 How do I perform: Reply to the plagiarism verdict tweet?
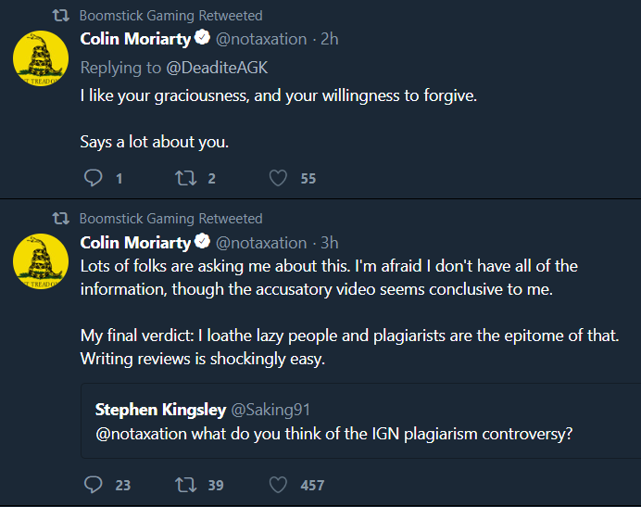point(94,484)
